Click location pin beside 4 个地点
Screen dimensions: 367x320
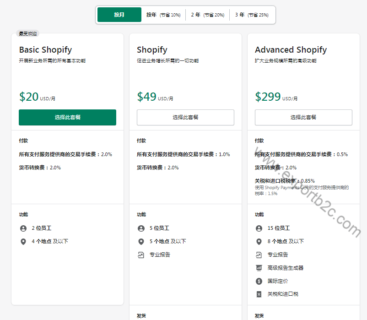(x=23, y=242)
